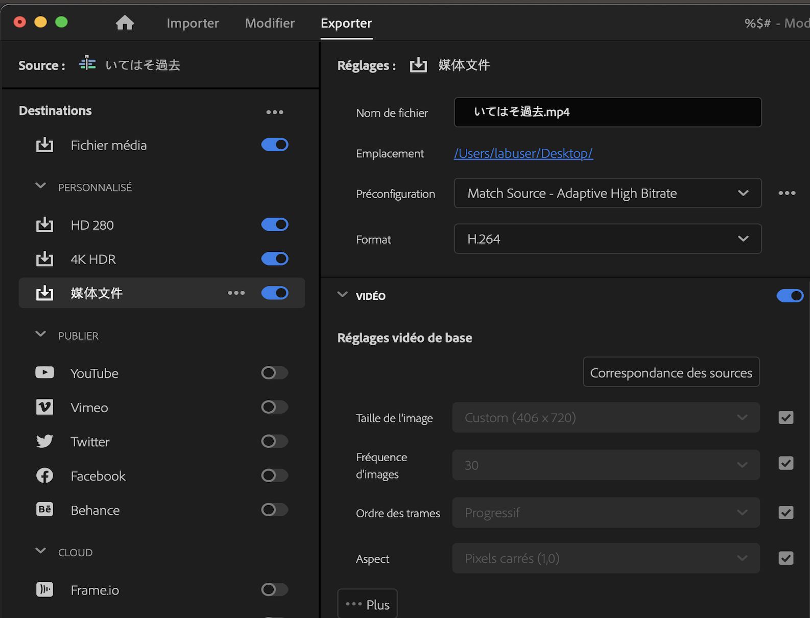Click the sequence icon next to Source
Viewport: 810px width, 618px height.
pyautogui.click(x=87, y=63)
